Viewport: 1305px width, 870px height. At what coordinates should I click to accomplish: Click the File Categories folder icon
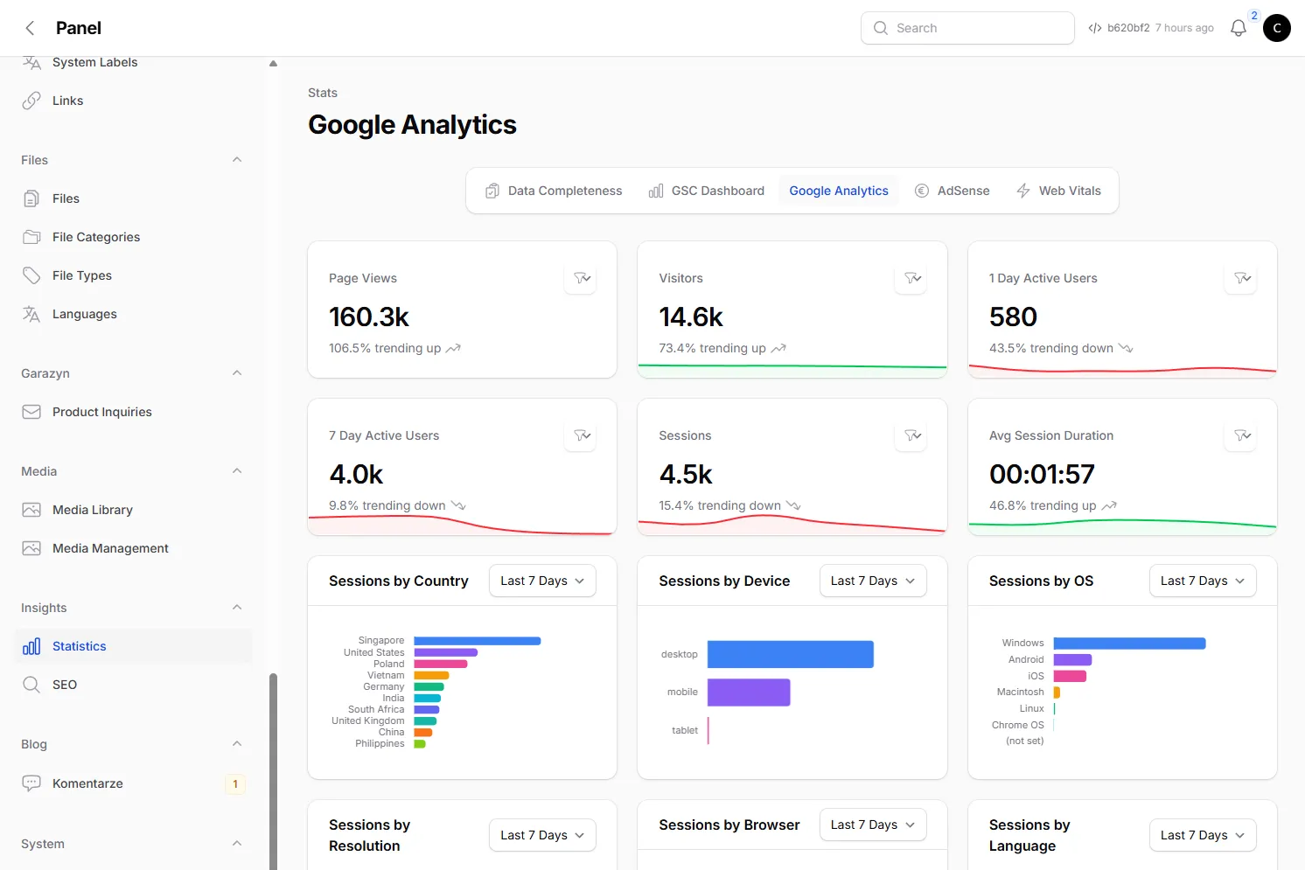[x=31, y=237]
